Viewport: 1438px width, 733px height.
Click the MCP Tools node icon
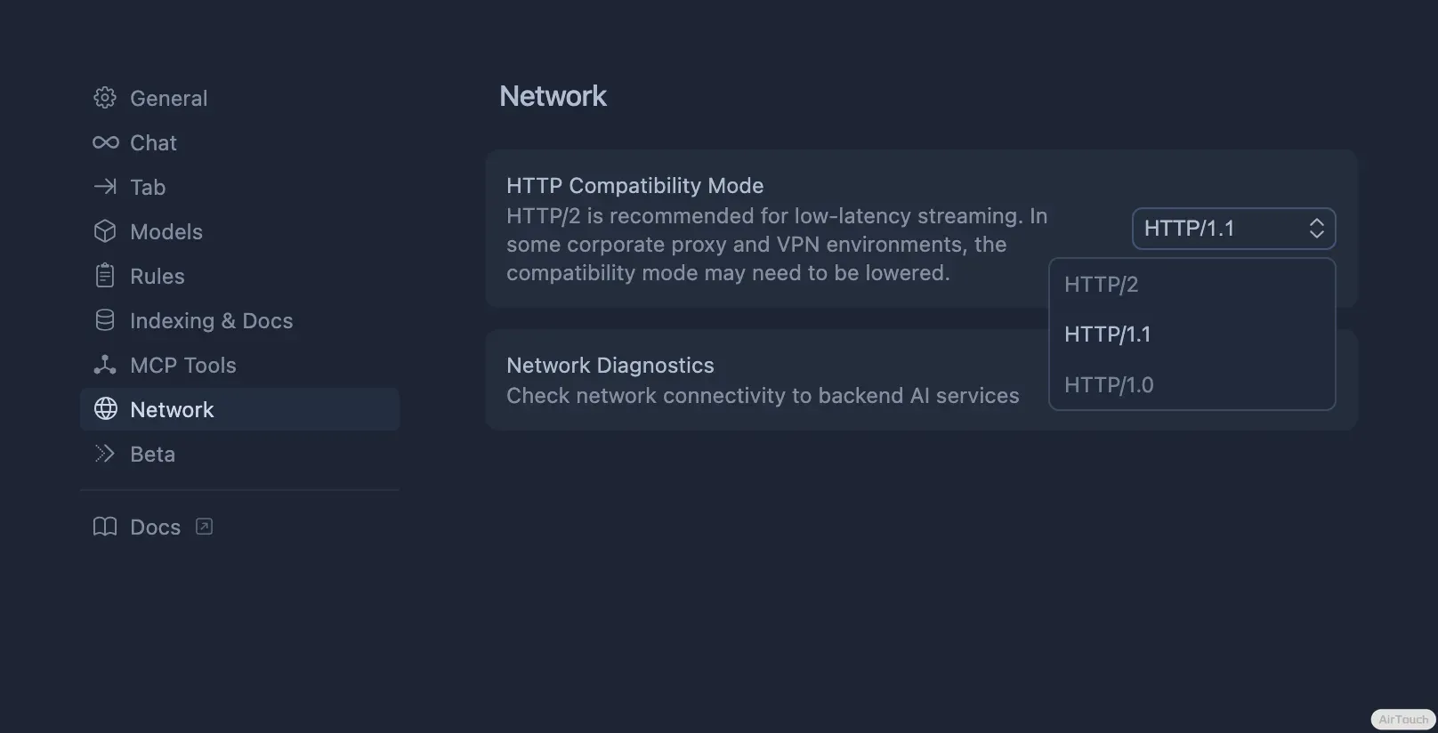pyautogui.click(x=105, y=365)
